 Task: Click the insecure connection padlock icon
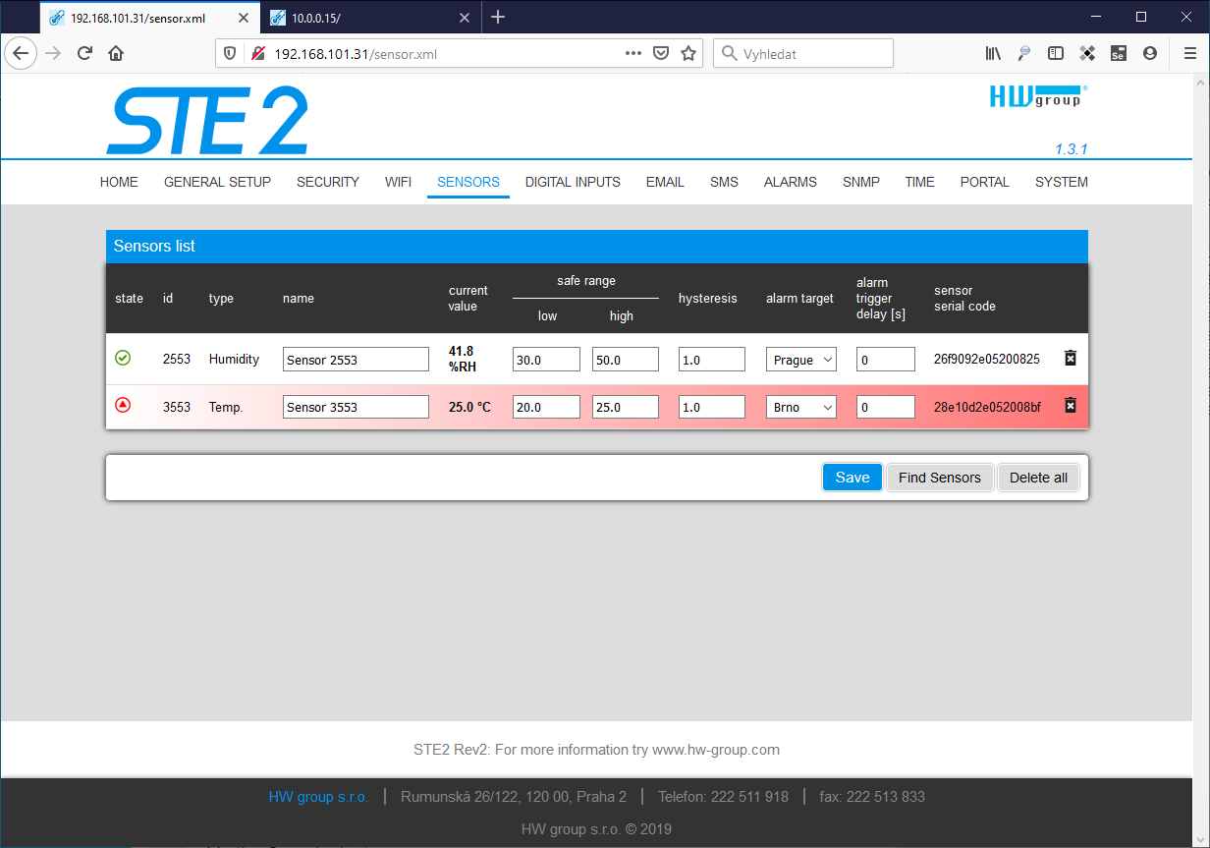[x=258, y=54]
